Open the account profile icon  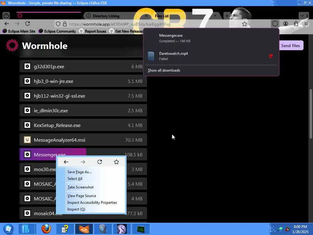286,24
